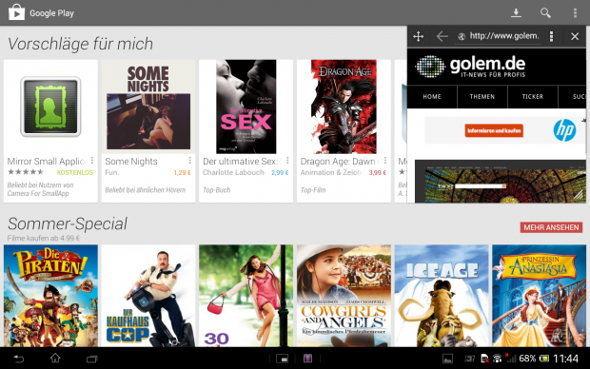Click KOSTENLOS price on Mirror Small App
590x369 pixels.
[x=75, y=172]
